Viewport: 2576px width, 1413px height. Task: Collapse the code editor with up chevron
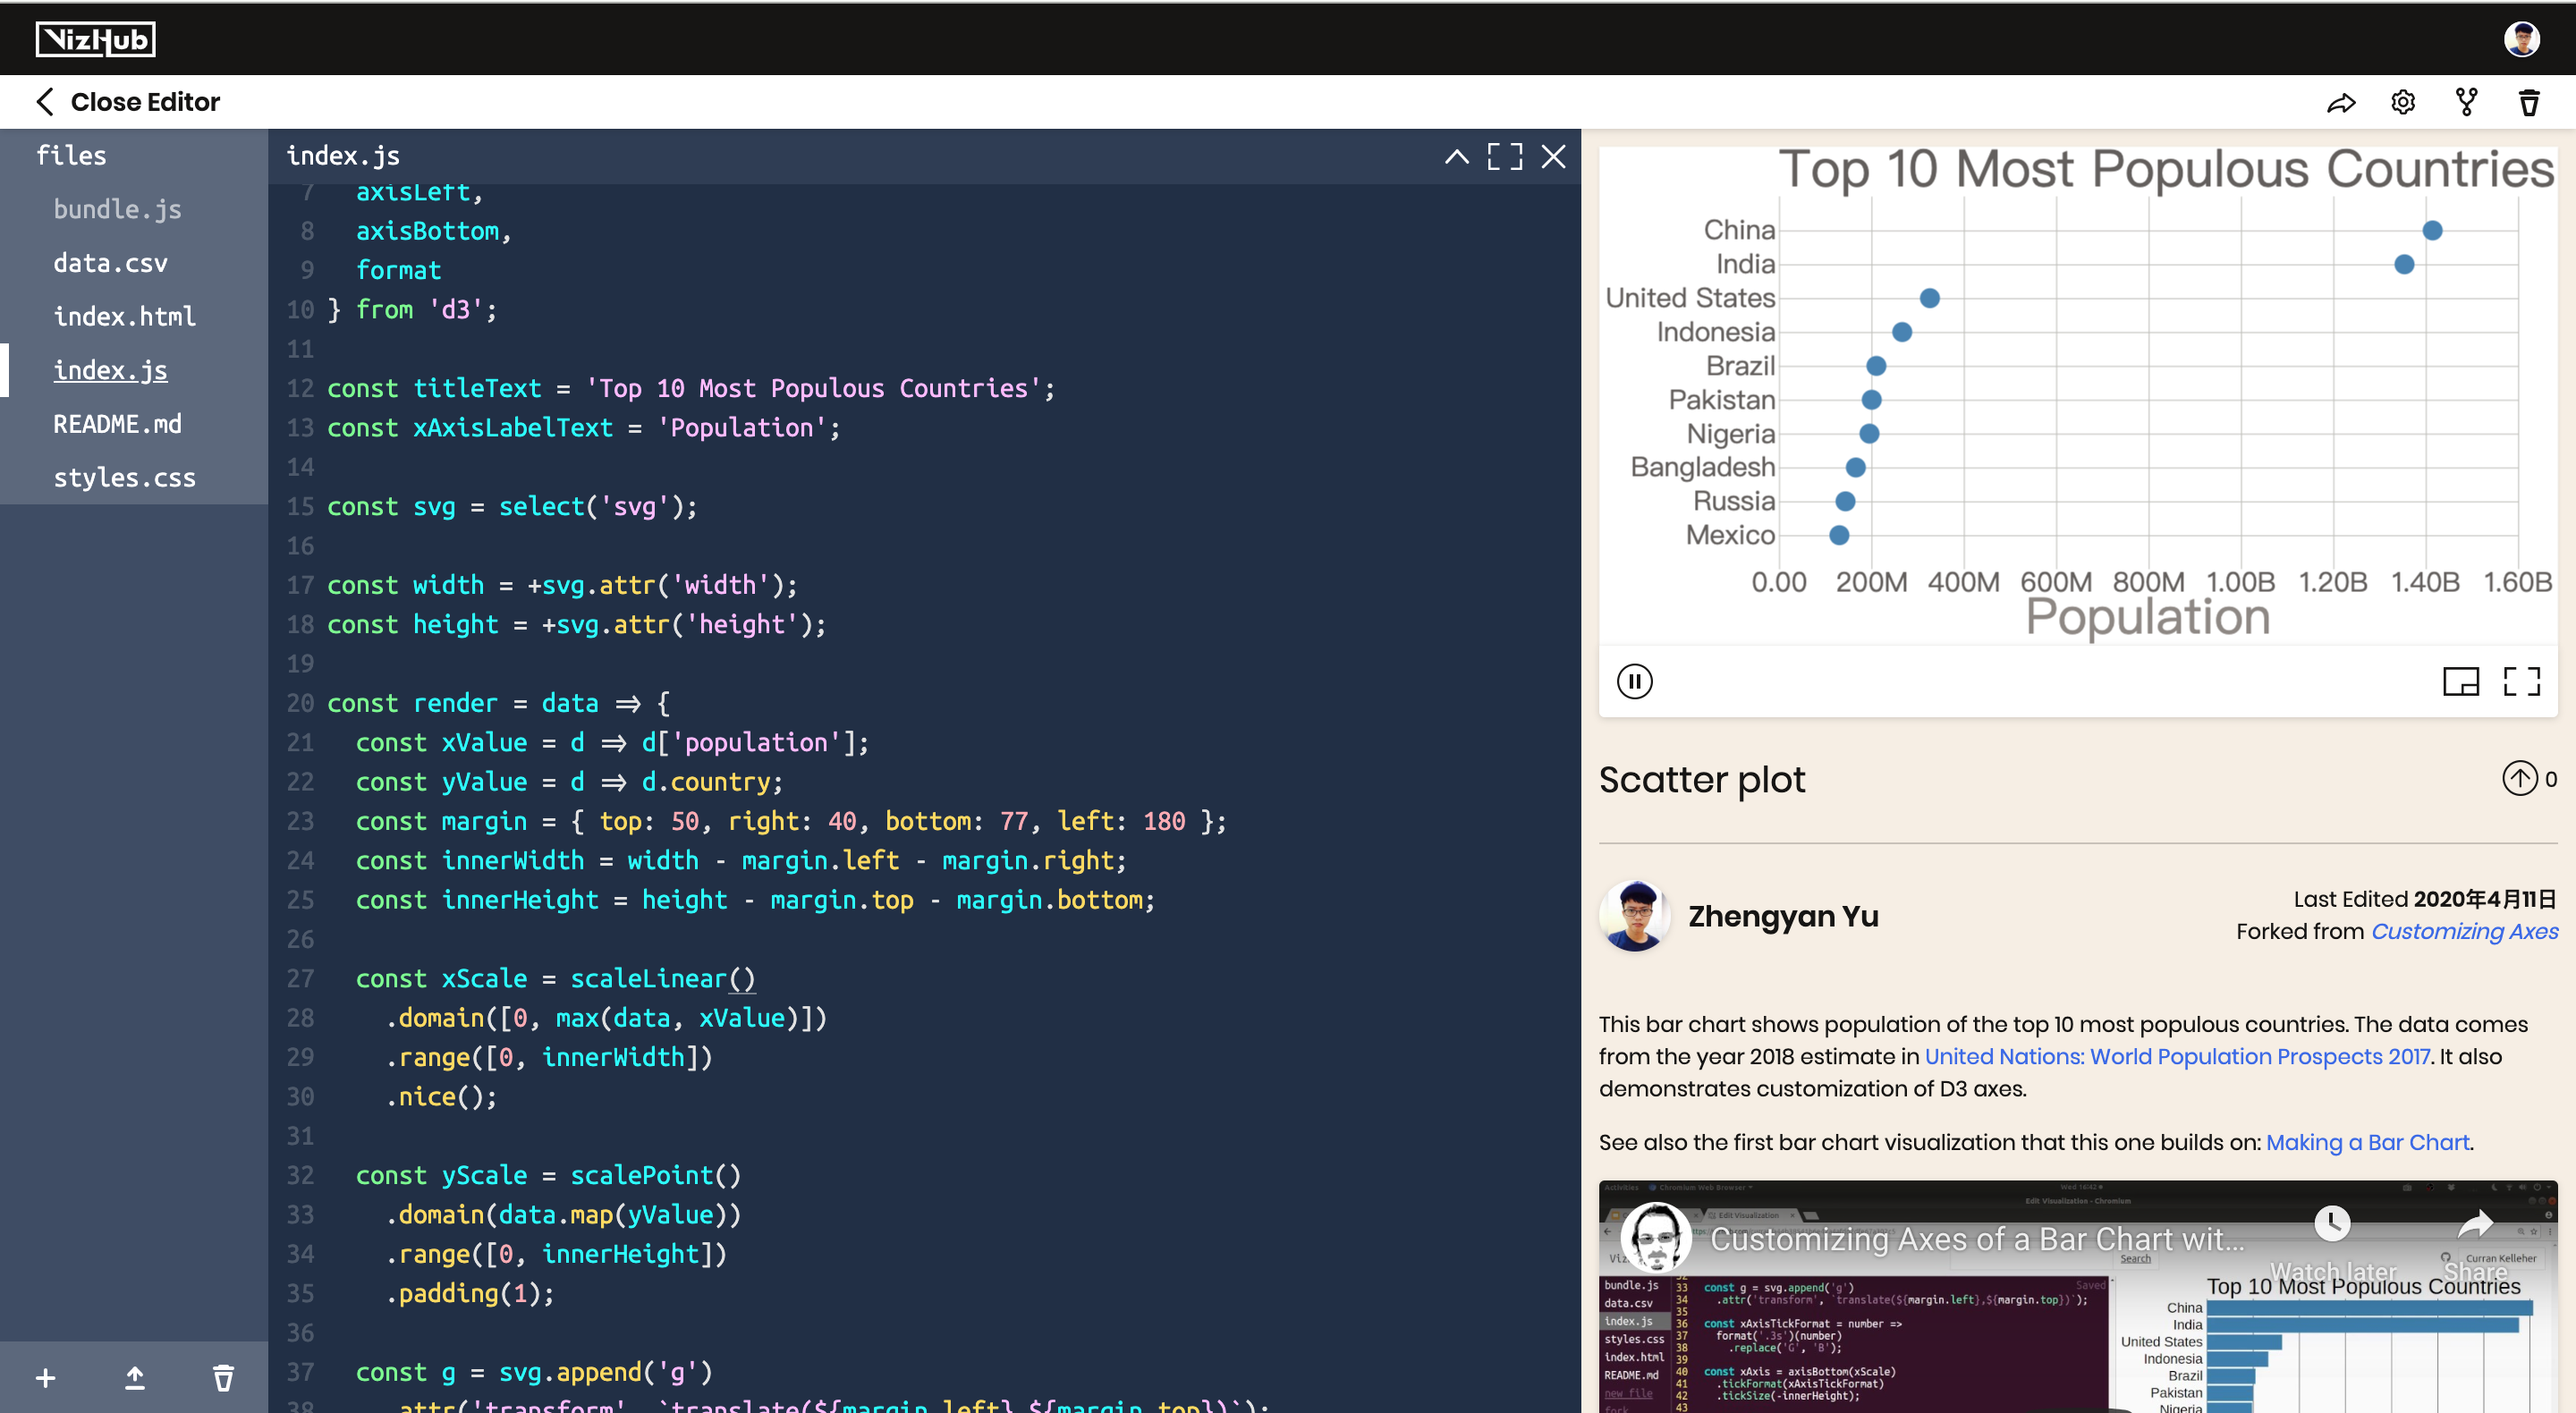(x=1456, y=156)
